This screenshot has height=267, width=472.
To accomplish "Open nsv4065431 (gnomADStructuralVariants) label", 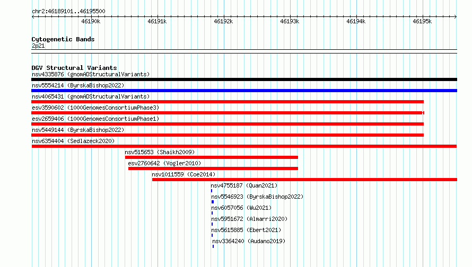I will pos(91,96).
